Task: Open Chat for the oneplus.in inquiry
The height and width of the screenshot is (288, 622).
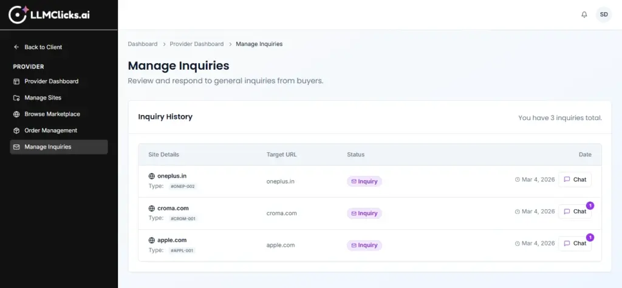Action: click(575, 179)
